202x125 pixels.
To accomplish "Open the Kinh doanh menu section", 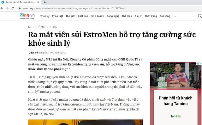I will pyautogui.click(x=97, y=16).
